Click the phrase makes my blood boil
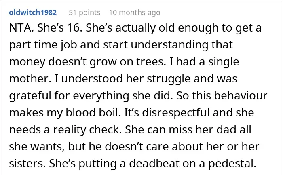Viewport: 283px width, 175px height. (65, 113)
